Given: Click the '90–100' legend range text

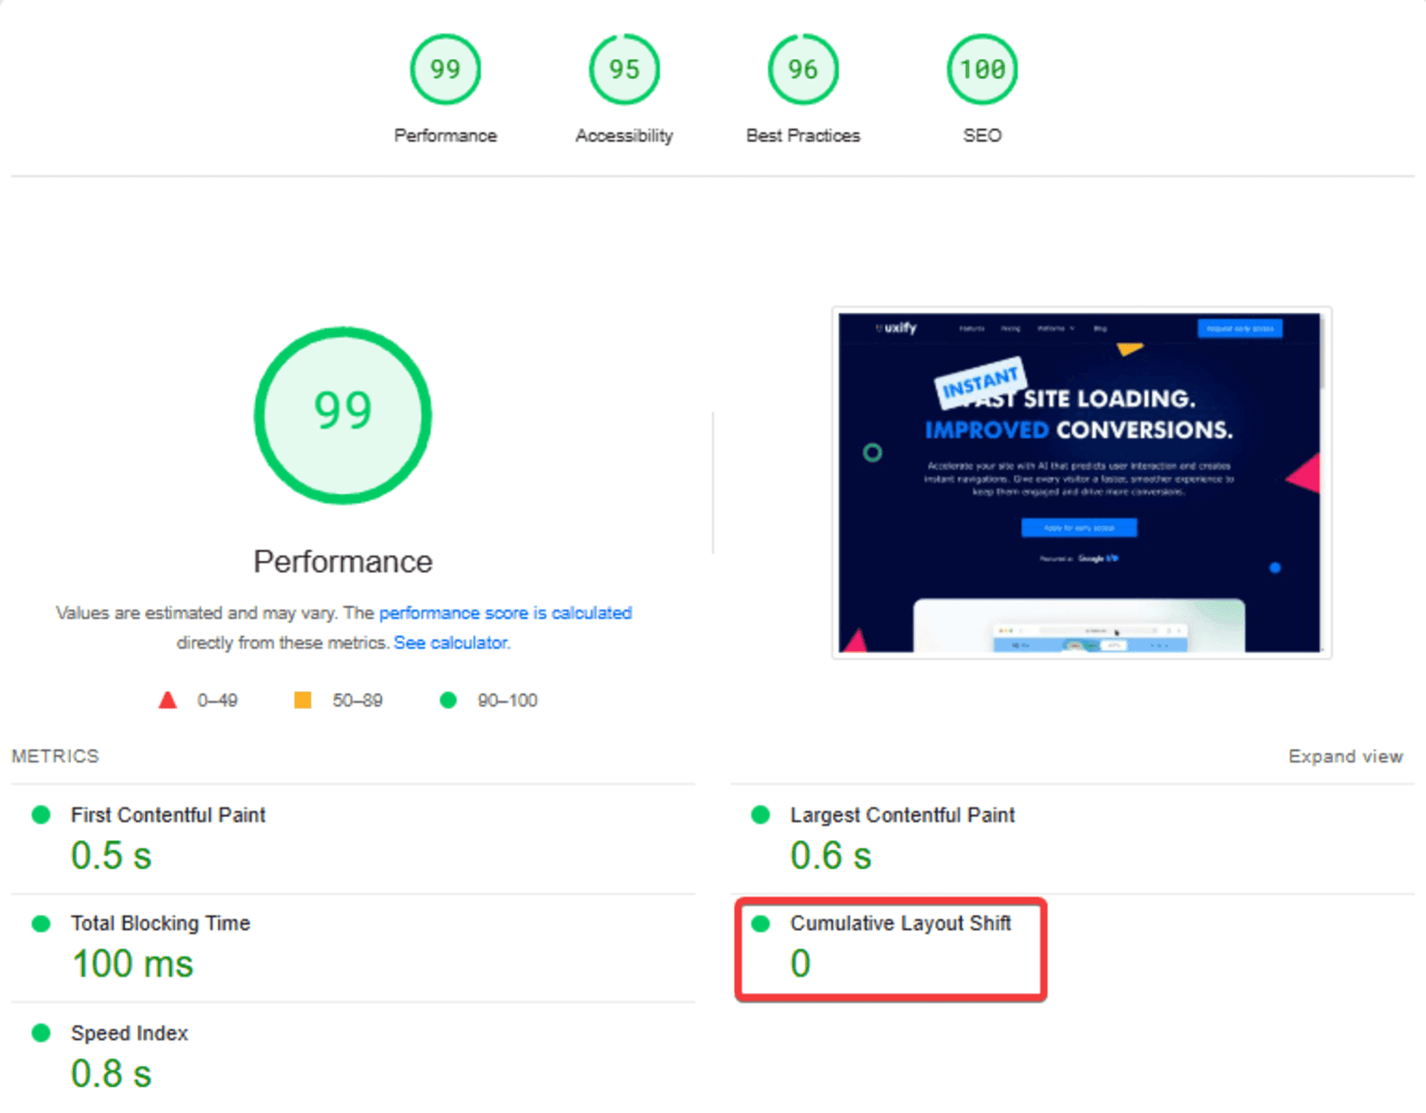Looking at the screenshot, I should 507,700.
